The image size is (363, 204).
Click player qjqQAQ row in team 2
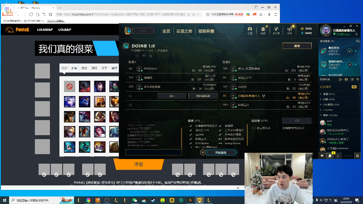[266, 87]
